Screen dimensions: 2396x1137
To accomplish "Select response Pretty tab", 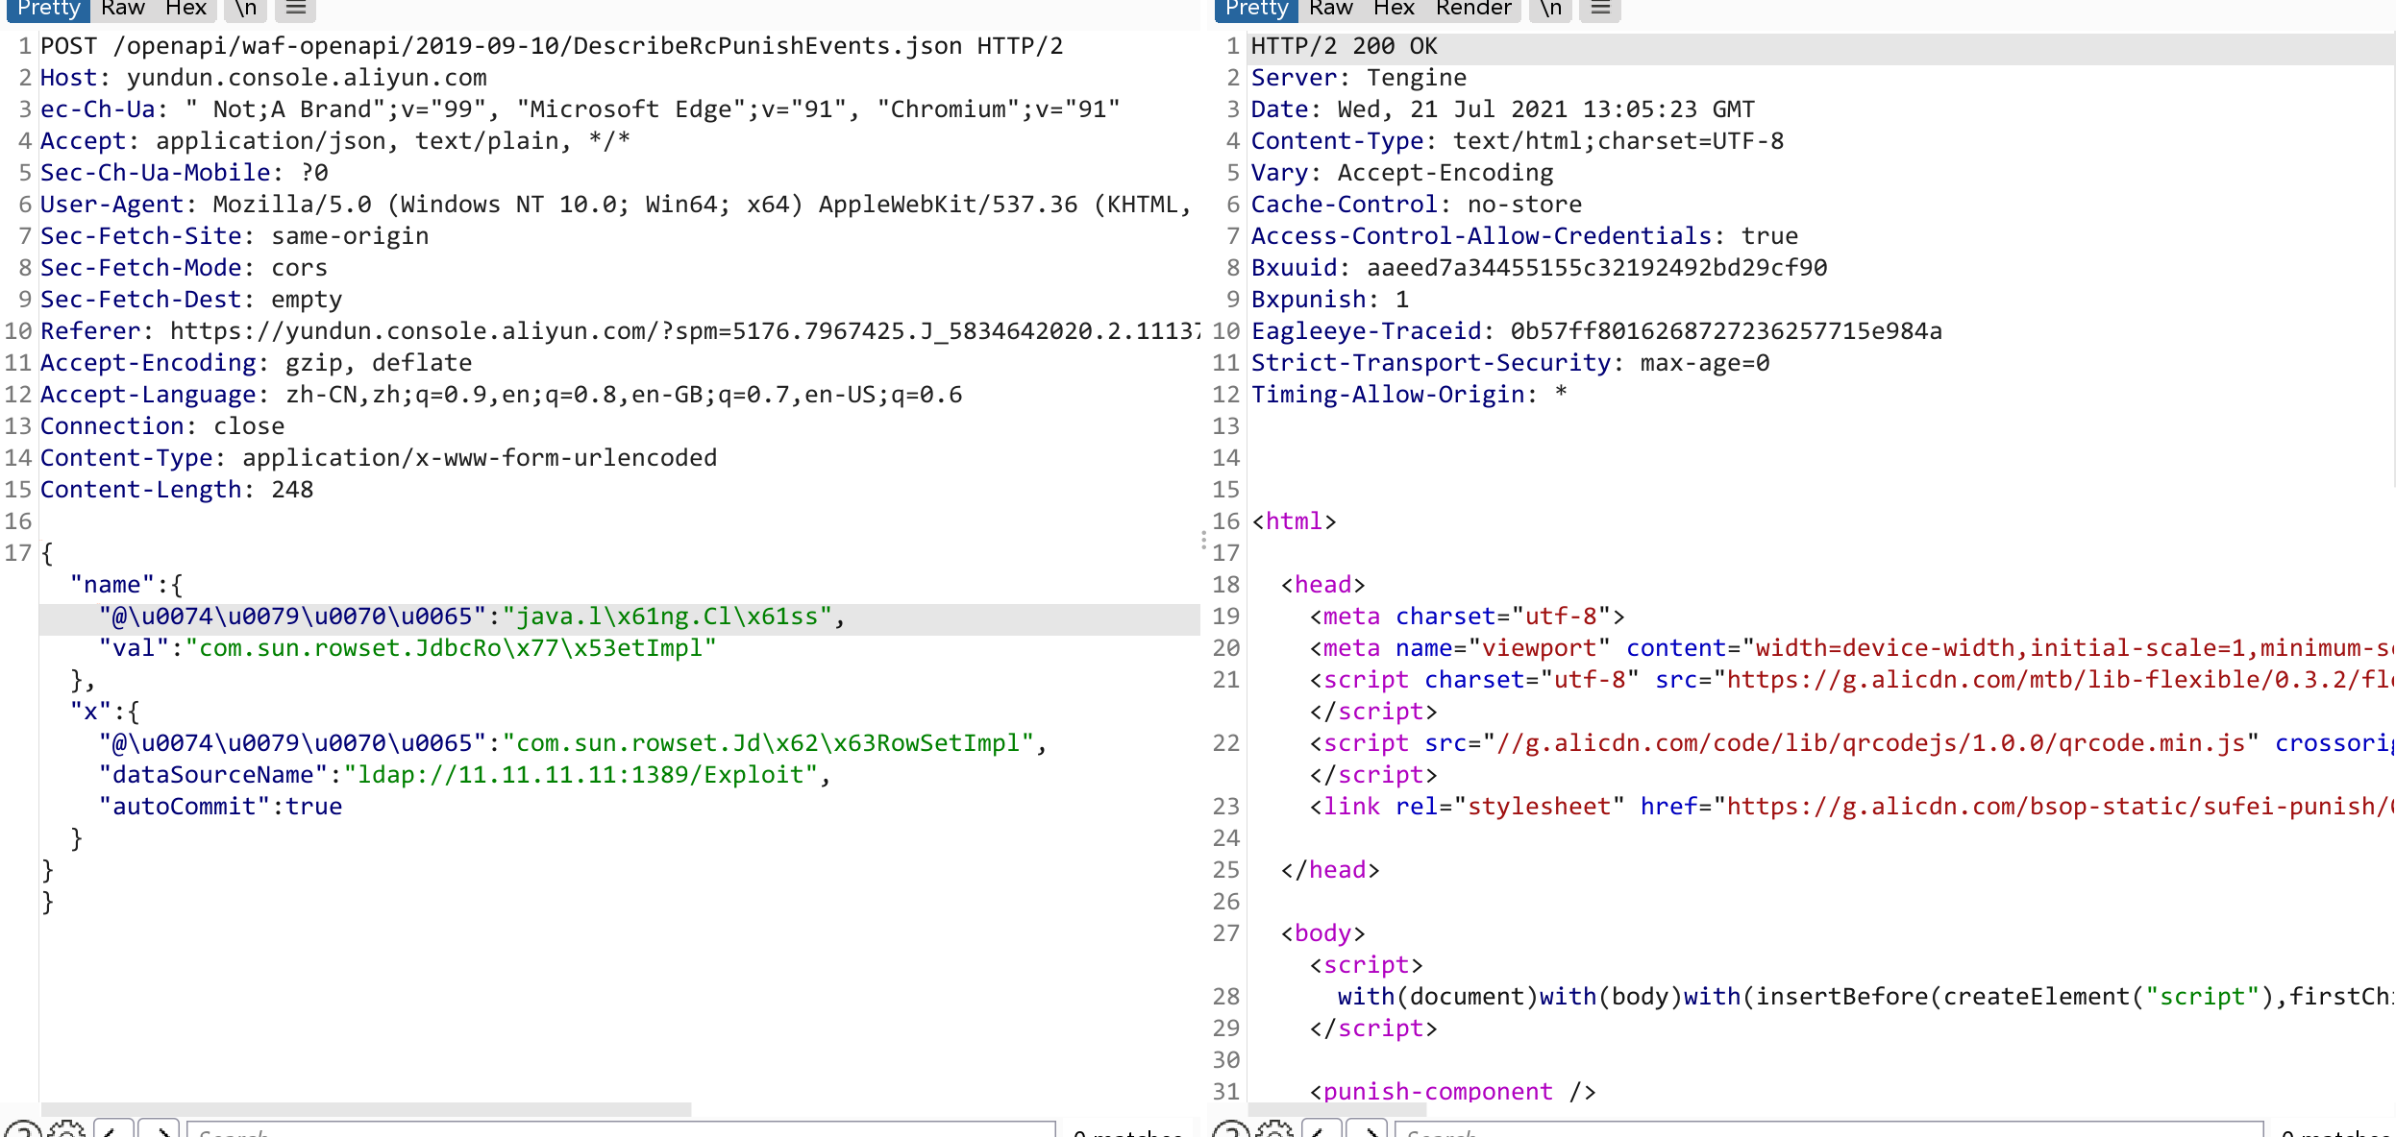I will pos(1256,9).
